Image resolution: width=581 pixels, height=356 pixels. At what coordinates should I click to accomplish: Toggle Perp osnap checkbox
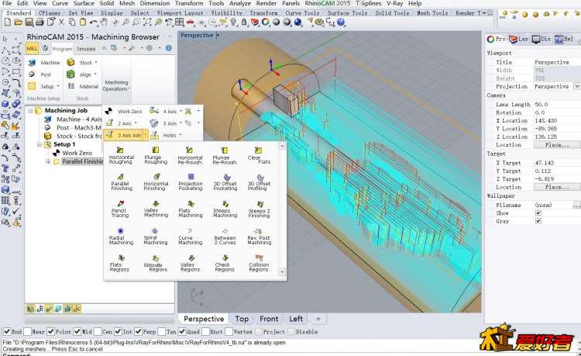point(138,331)
